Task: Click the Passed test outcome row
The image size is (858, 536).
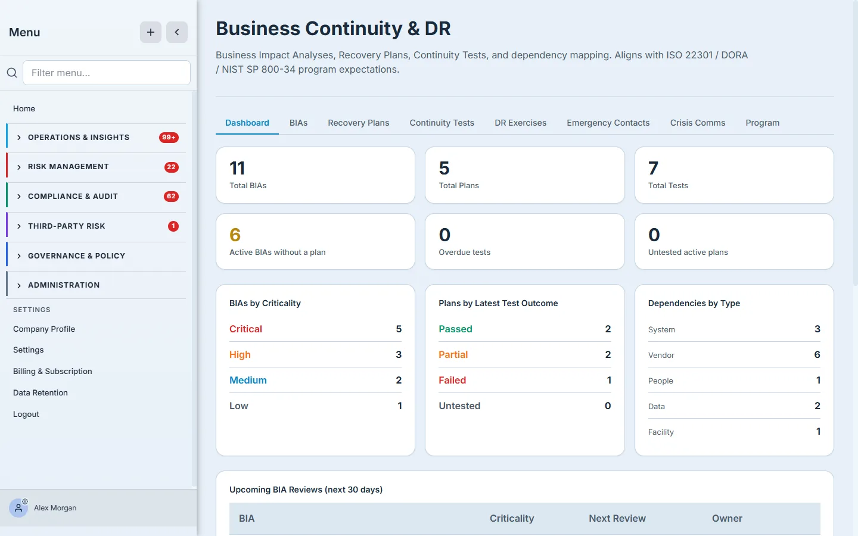Action: click(x=525, y=329)
